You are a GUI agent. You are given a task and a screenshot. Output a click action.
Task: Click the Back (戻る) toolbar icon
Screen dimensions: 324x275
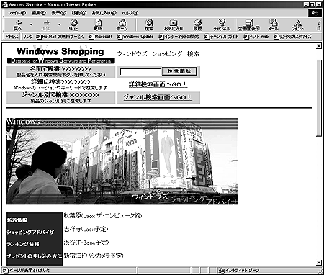click(x=18, y=25)
